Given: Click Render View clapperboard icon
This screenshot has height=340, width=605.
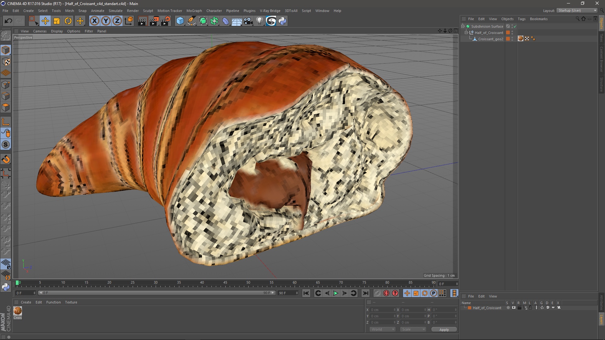Looking at the screenshot, I should coord(142,21).
